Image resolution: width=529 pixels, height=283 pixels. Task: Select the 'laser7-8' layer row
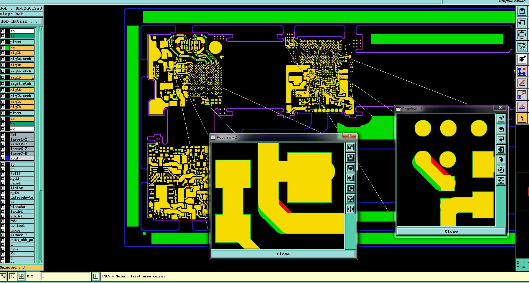coord(22,154)
